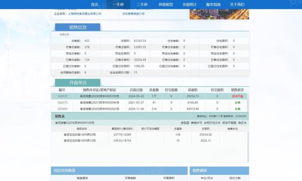Click permit 奉贤房管(2020)预字0000283号
302x181 pixels.
click(99, 109)
